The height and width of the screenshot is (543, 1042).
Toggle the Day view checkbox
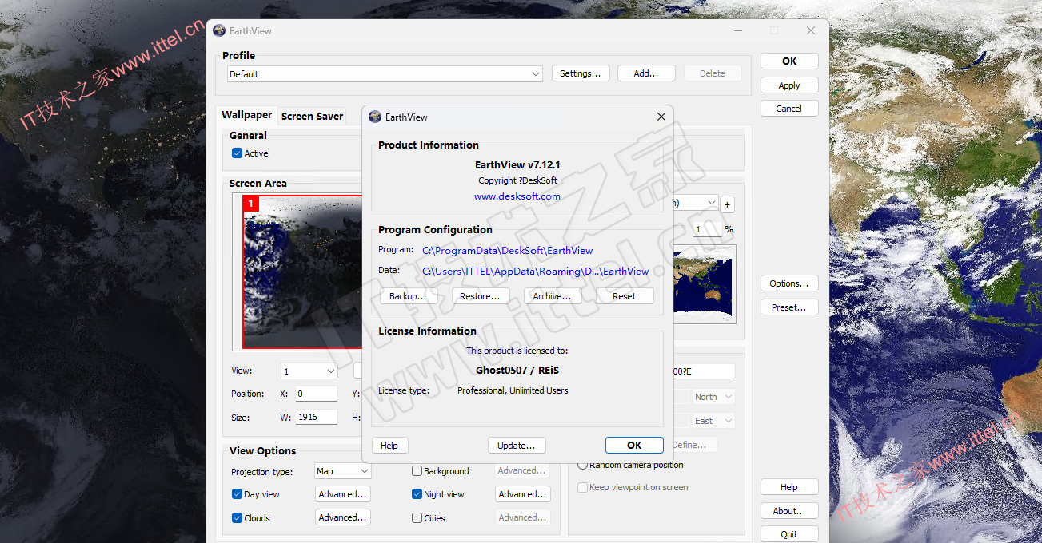click(237, 494)
